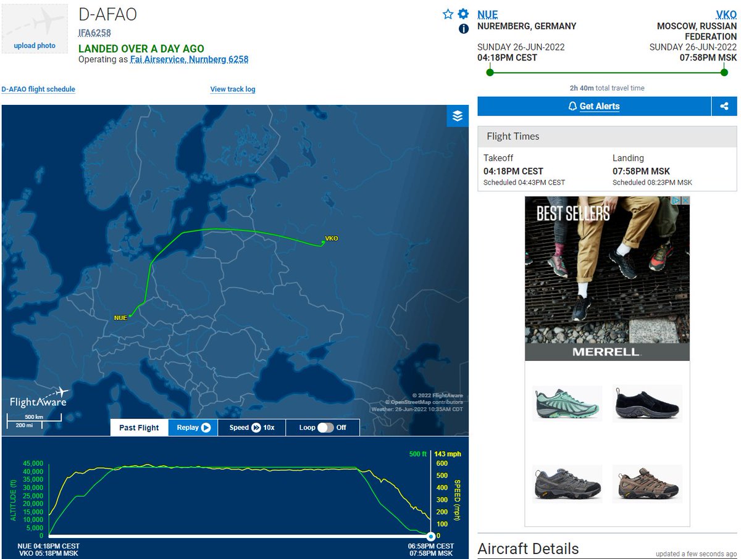
Task: Click the brown hiking shoe in ad
Action: [647, 483]
